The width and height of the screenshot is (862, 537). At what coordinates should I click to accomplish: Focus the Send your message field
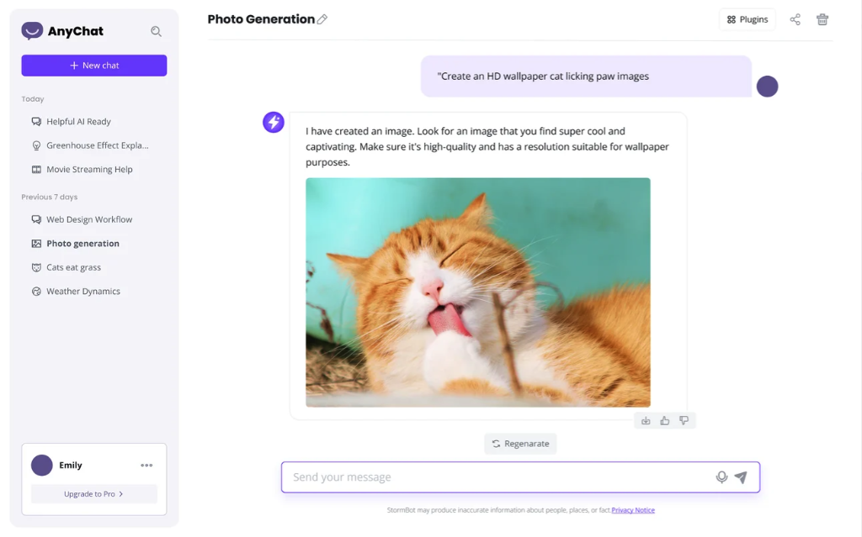(497, 477)
